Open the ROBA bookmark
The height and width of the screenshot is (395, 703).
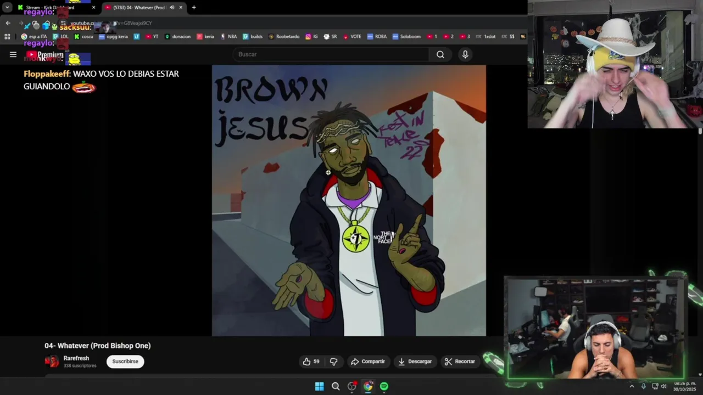376,37
